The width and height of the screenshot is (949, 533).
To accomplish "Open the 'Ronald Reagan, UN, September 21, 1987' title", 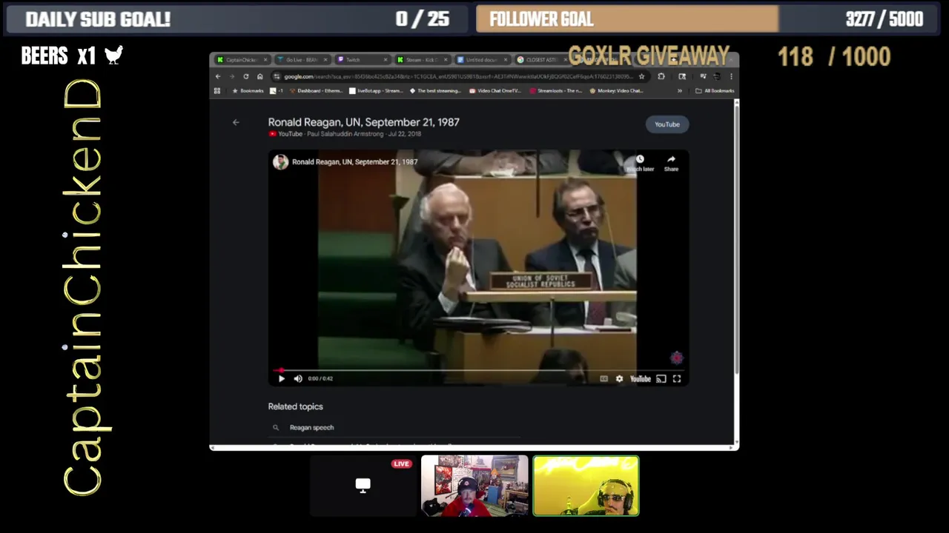I will pos(363,122).
